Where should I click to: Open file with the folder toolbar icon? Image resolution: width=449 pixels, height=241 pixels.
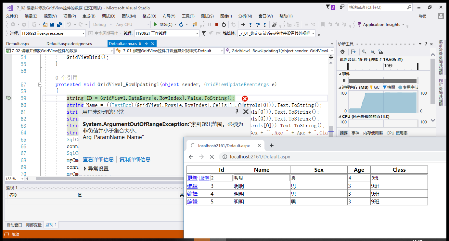click(x=45, y=25)
